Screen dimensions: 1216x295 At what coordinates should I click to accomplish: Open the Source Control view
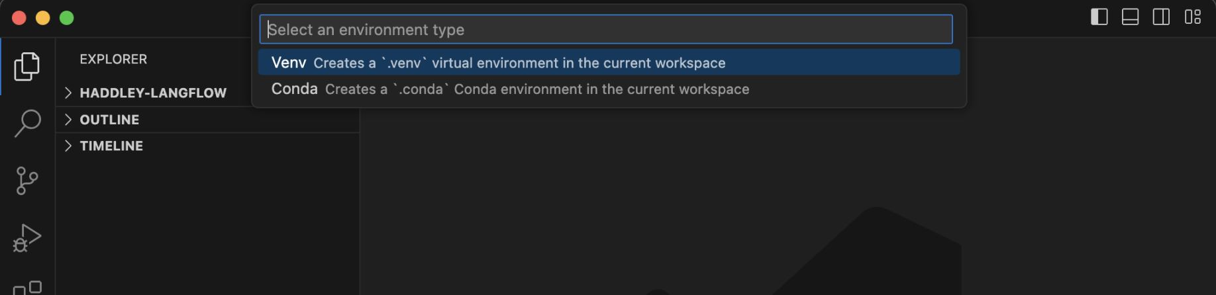pos(26,181)
